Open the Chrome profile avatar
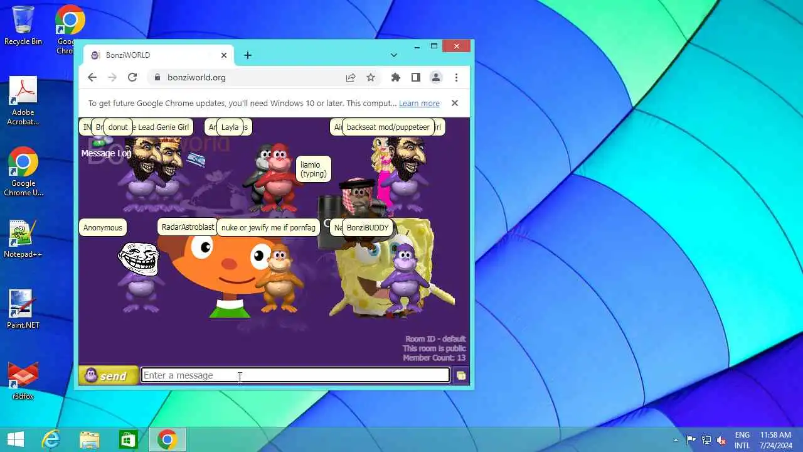The width and height of the screenshot is (803, 452). (436, 77)
